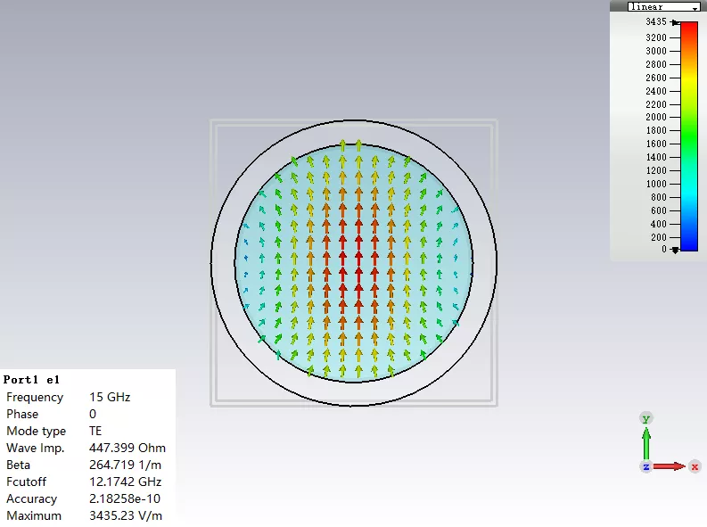Click the cutoff value "12.1742 GHz"
707x527 pixels.
125,482
